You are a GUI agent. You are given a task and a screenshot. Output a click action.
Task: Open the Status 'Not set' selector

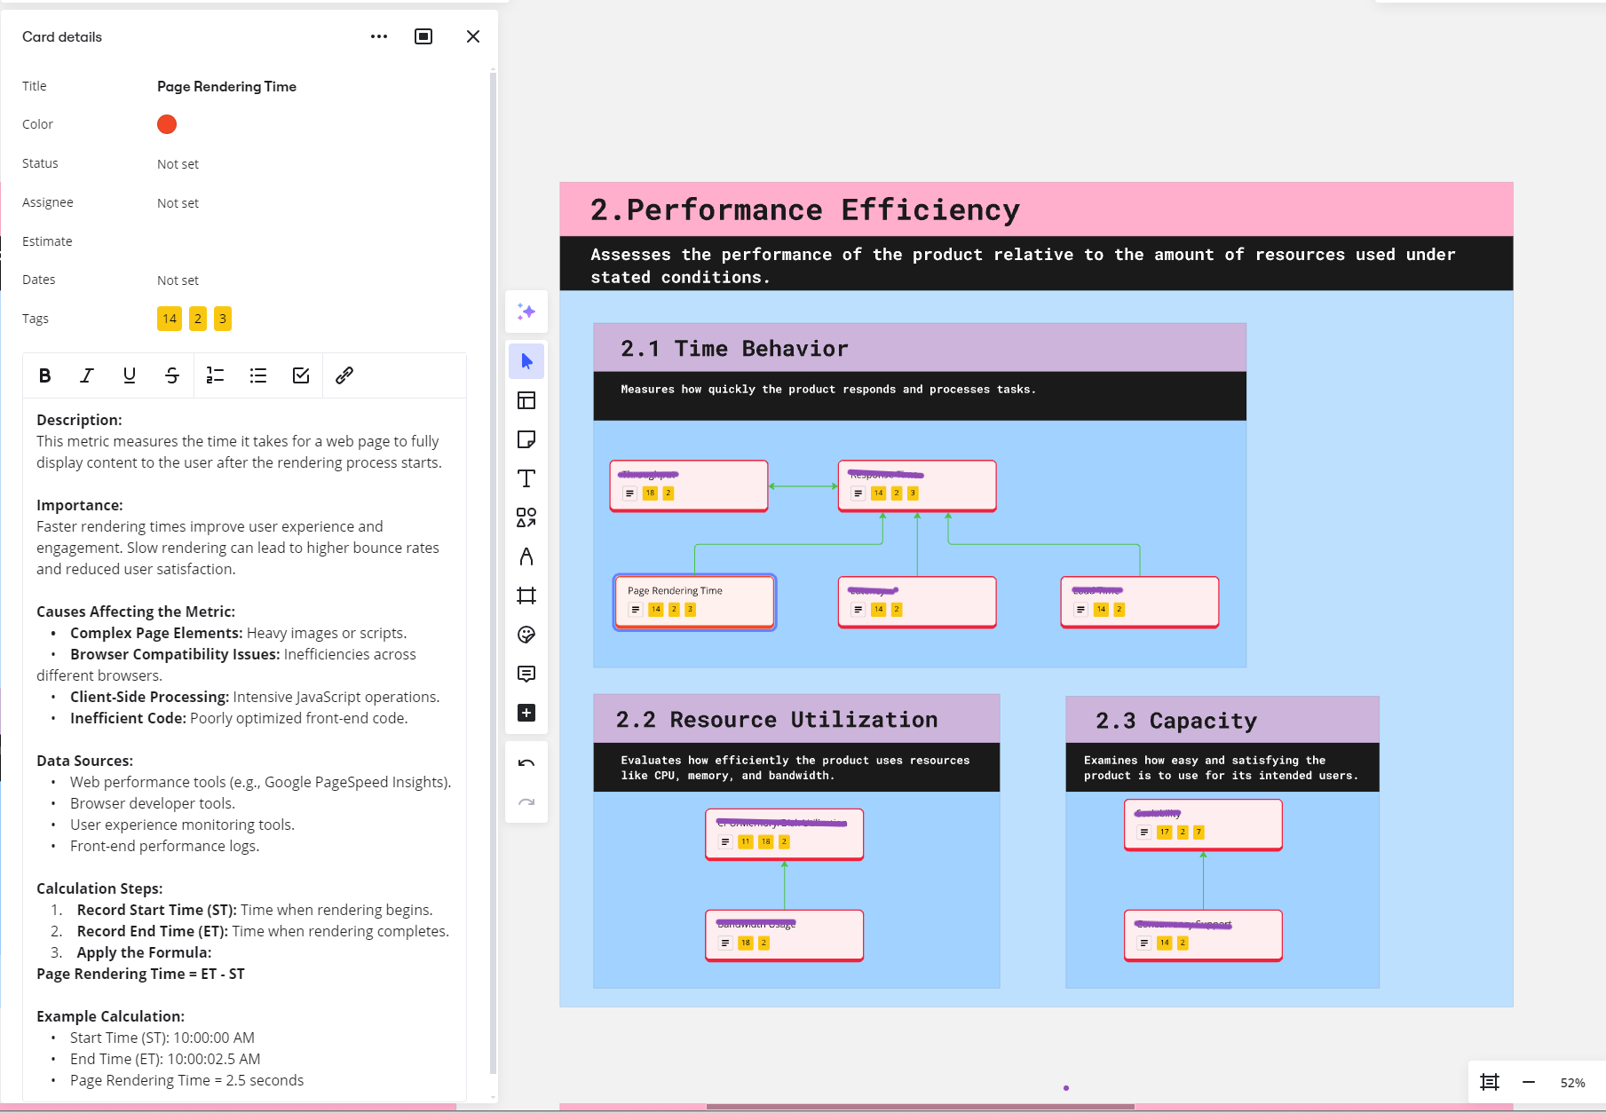point(178,163)
